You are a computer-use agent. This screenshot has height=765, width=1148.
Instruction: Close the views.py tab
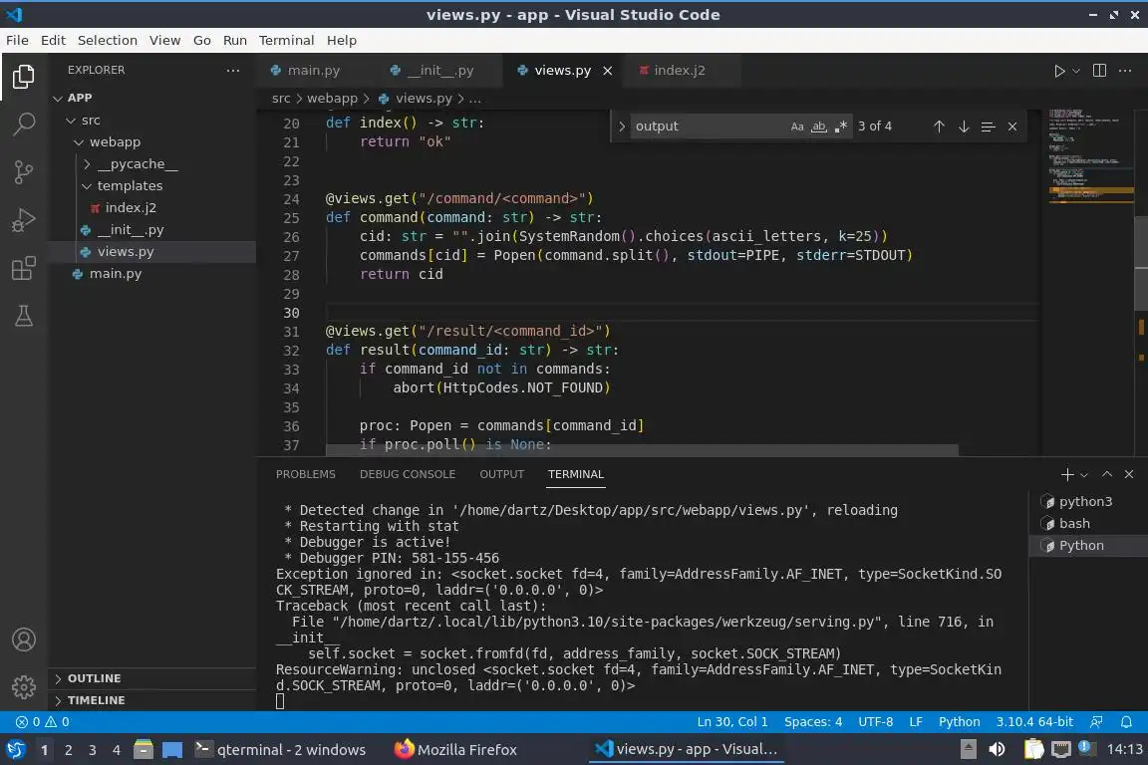pos(608,71)
